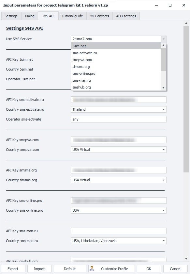Click the Customize Profile person icon
190x274 pixels.
tap(92, 268)
